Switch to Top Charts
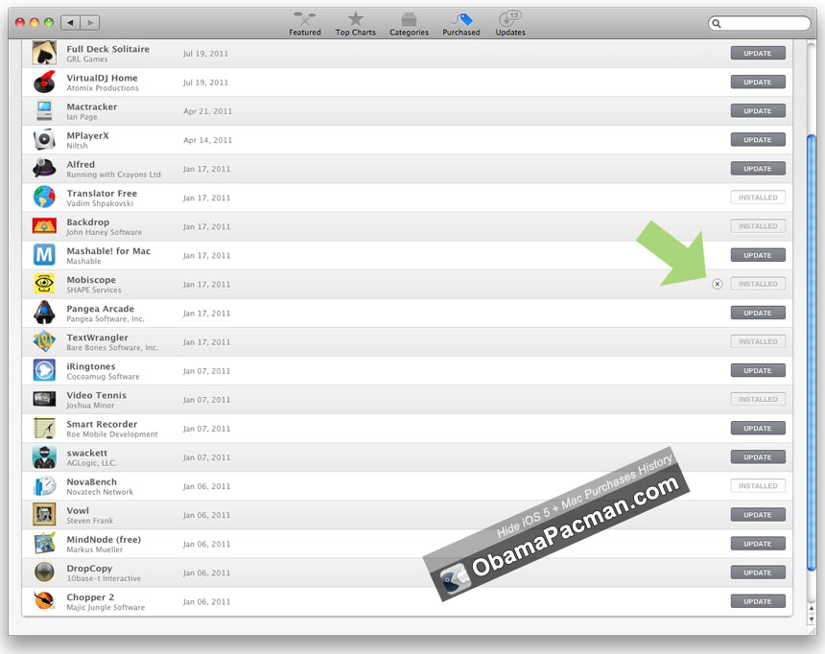 [356, 24]
